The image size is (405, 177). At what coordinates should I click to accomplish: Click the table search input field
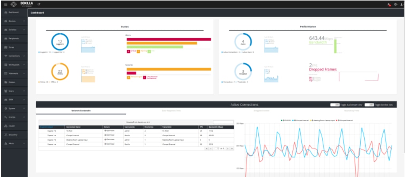(x=223, y=122)
